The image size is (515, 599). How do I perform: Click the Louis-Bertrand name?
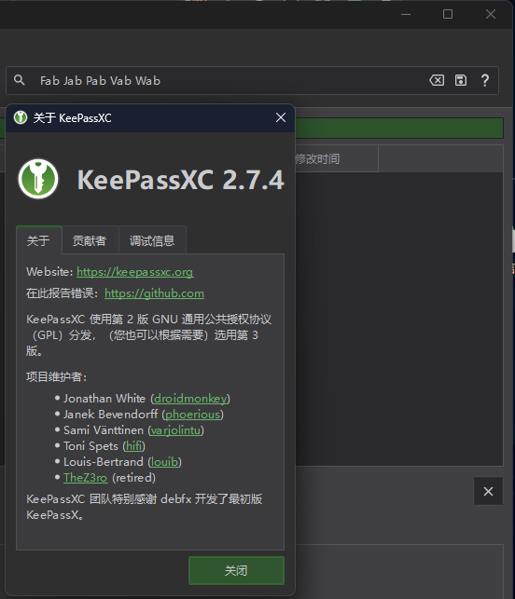(104, 462)
